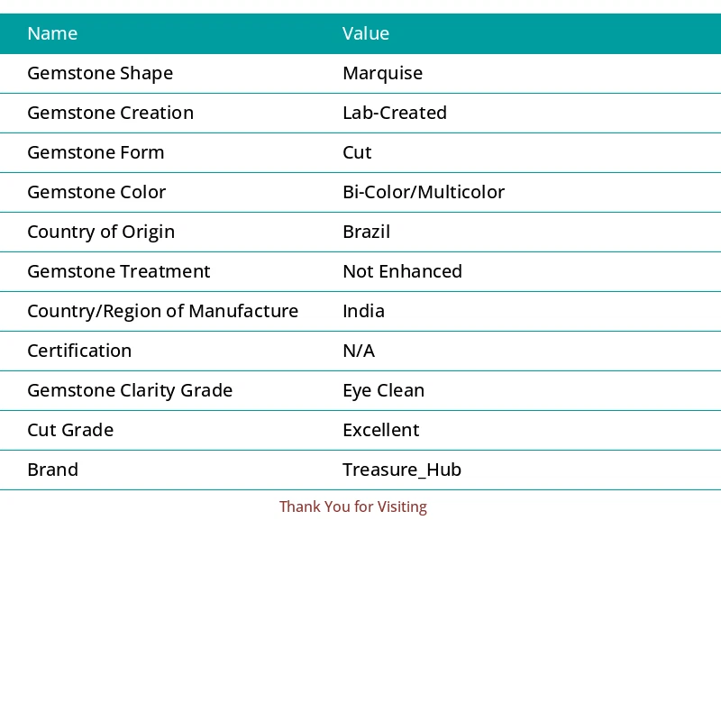Select the Treasure_Hub brand value

click(x=402, y=470)
